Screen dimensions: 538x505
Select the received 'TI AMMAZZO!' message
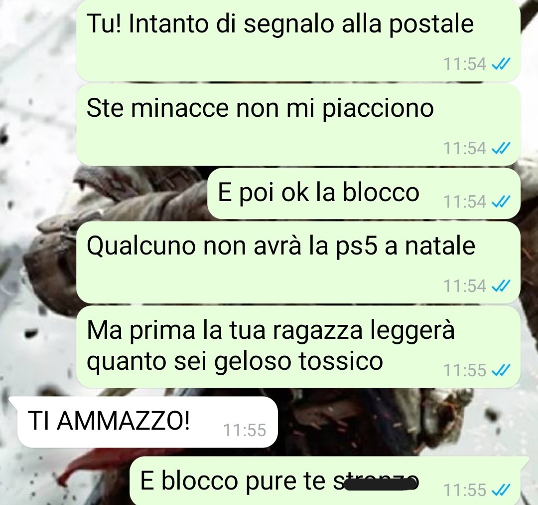[x=143, y=422]
